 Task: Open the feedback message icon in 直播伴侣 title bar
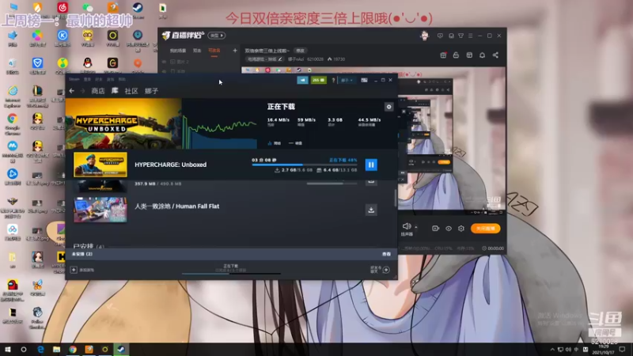tap(440, 36)
